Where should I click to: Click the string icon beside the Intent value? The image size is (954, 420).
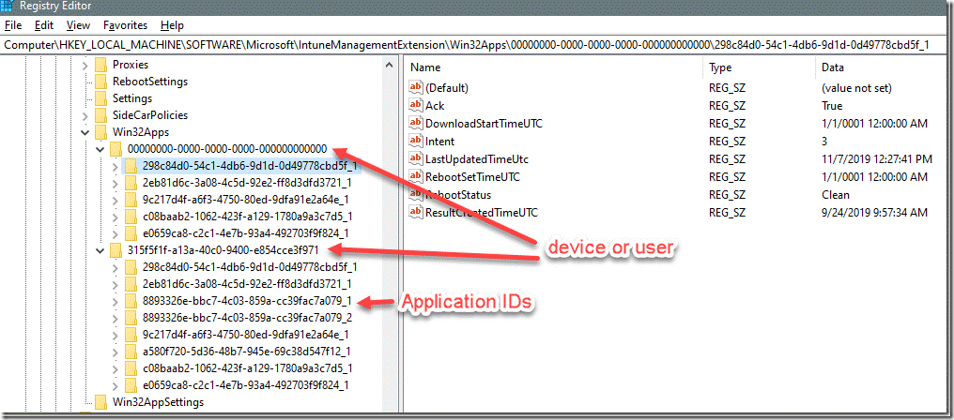click(x=417, y=142)
